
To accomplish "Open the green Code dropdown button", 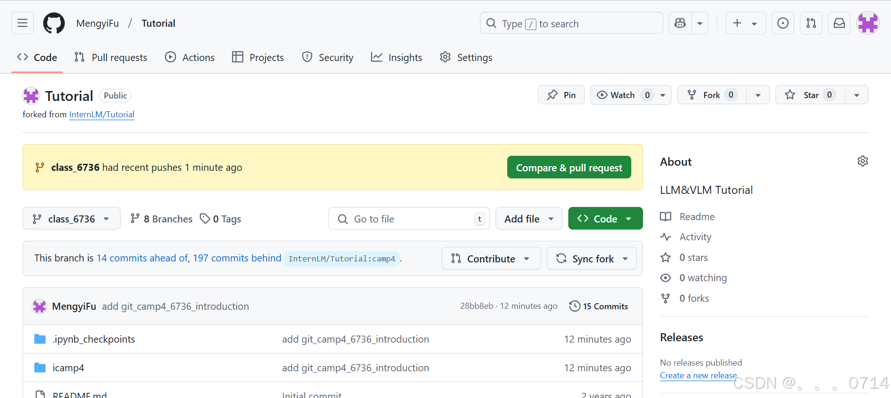I will click(605, 219).
